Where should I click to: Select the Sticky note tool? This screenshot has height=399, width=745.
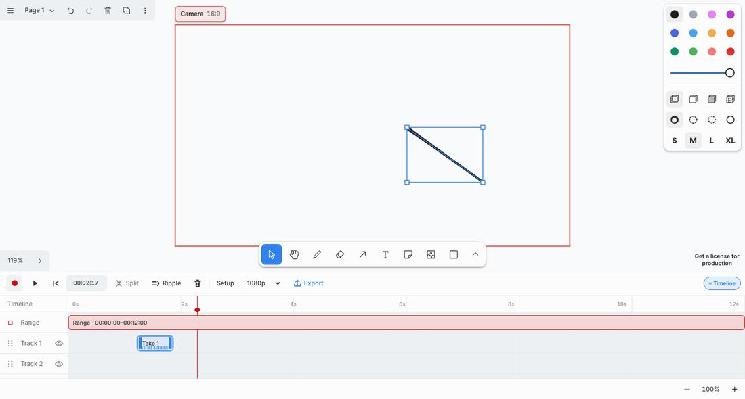[408, 255]
